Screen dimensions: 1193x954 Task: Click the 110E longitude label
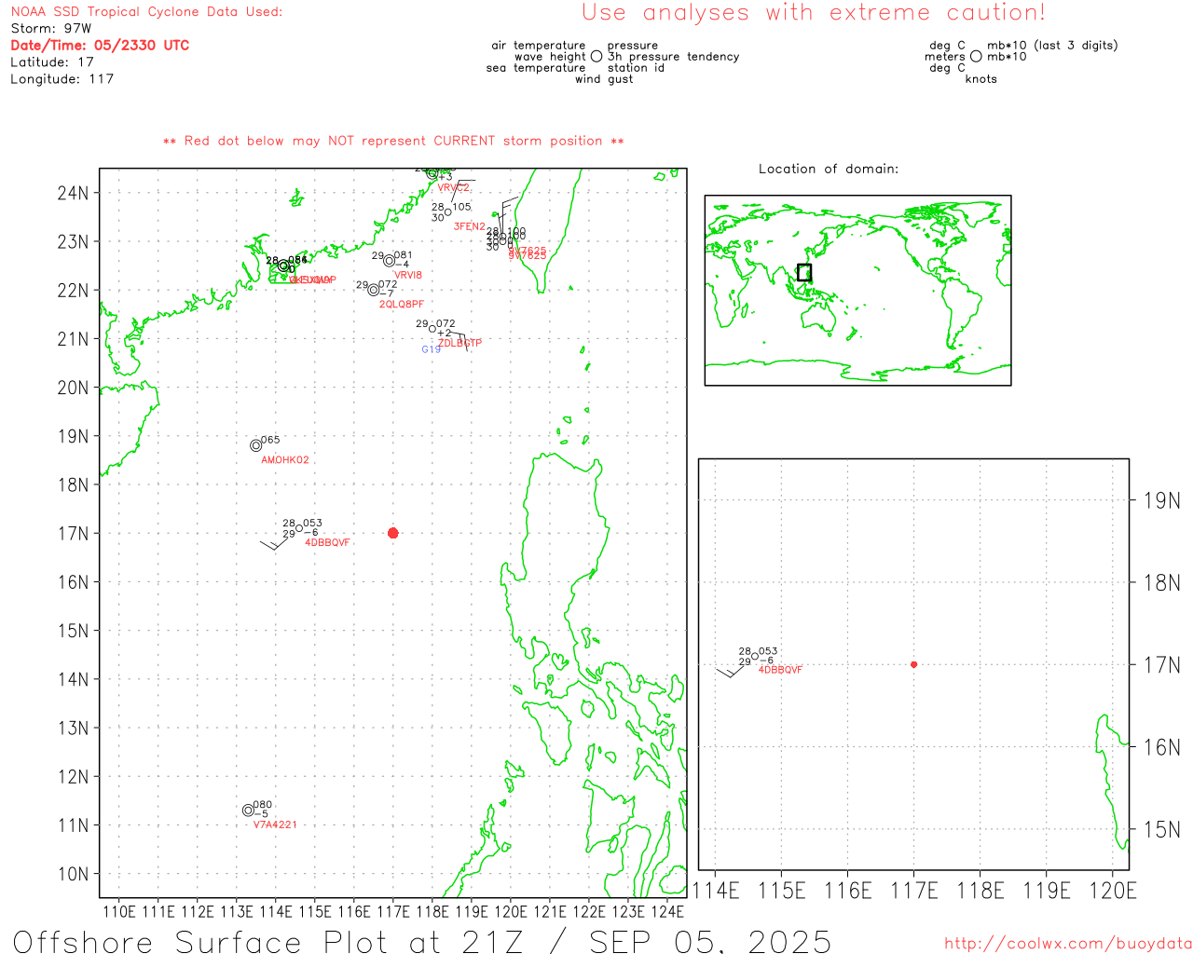(x=119, y=911)
